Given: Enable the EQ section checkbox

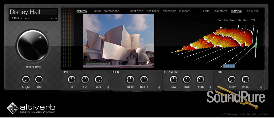Looking at the screenshot, I should [113, 72].
